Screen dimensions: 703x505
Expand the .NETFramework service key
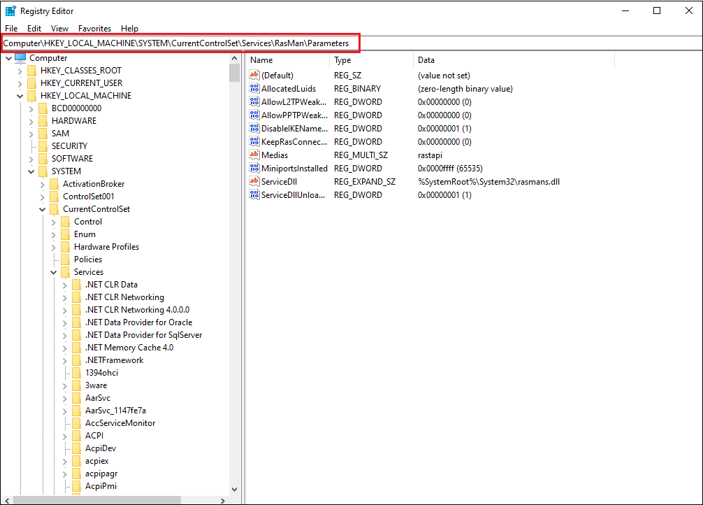(64, 360)
